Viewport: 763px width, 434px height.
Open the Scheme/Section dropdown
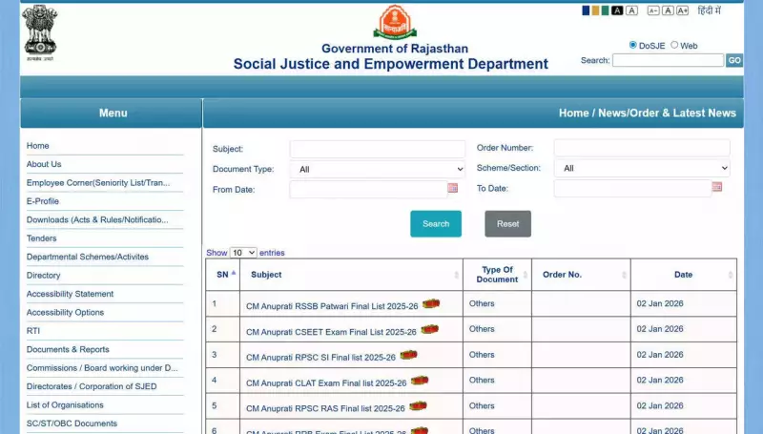coord(642,168)
